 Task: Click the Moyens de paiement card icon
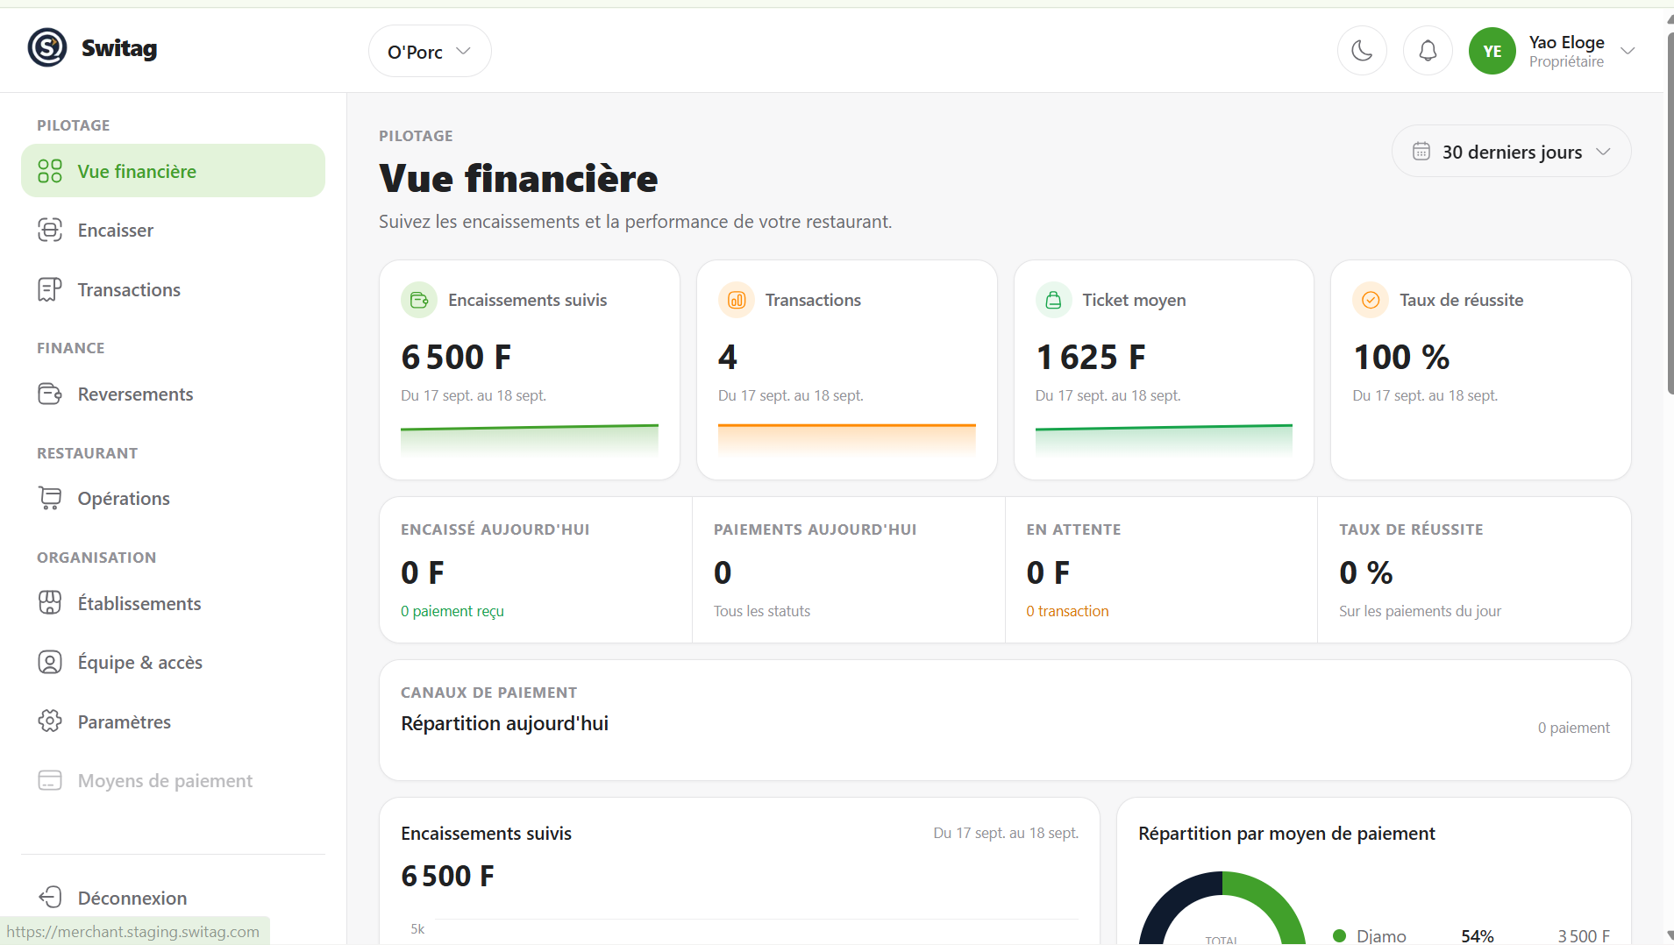(x=50, y=780)
